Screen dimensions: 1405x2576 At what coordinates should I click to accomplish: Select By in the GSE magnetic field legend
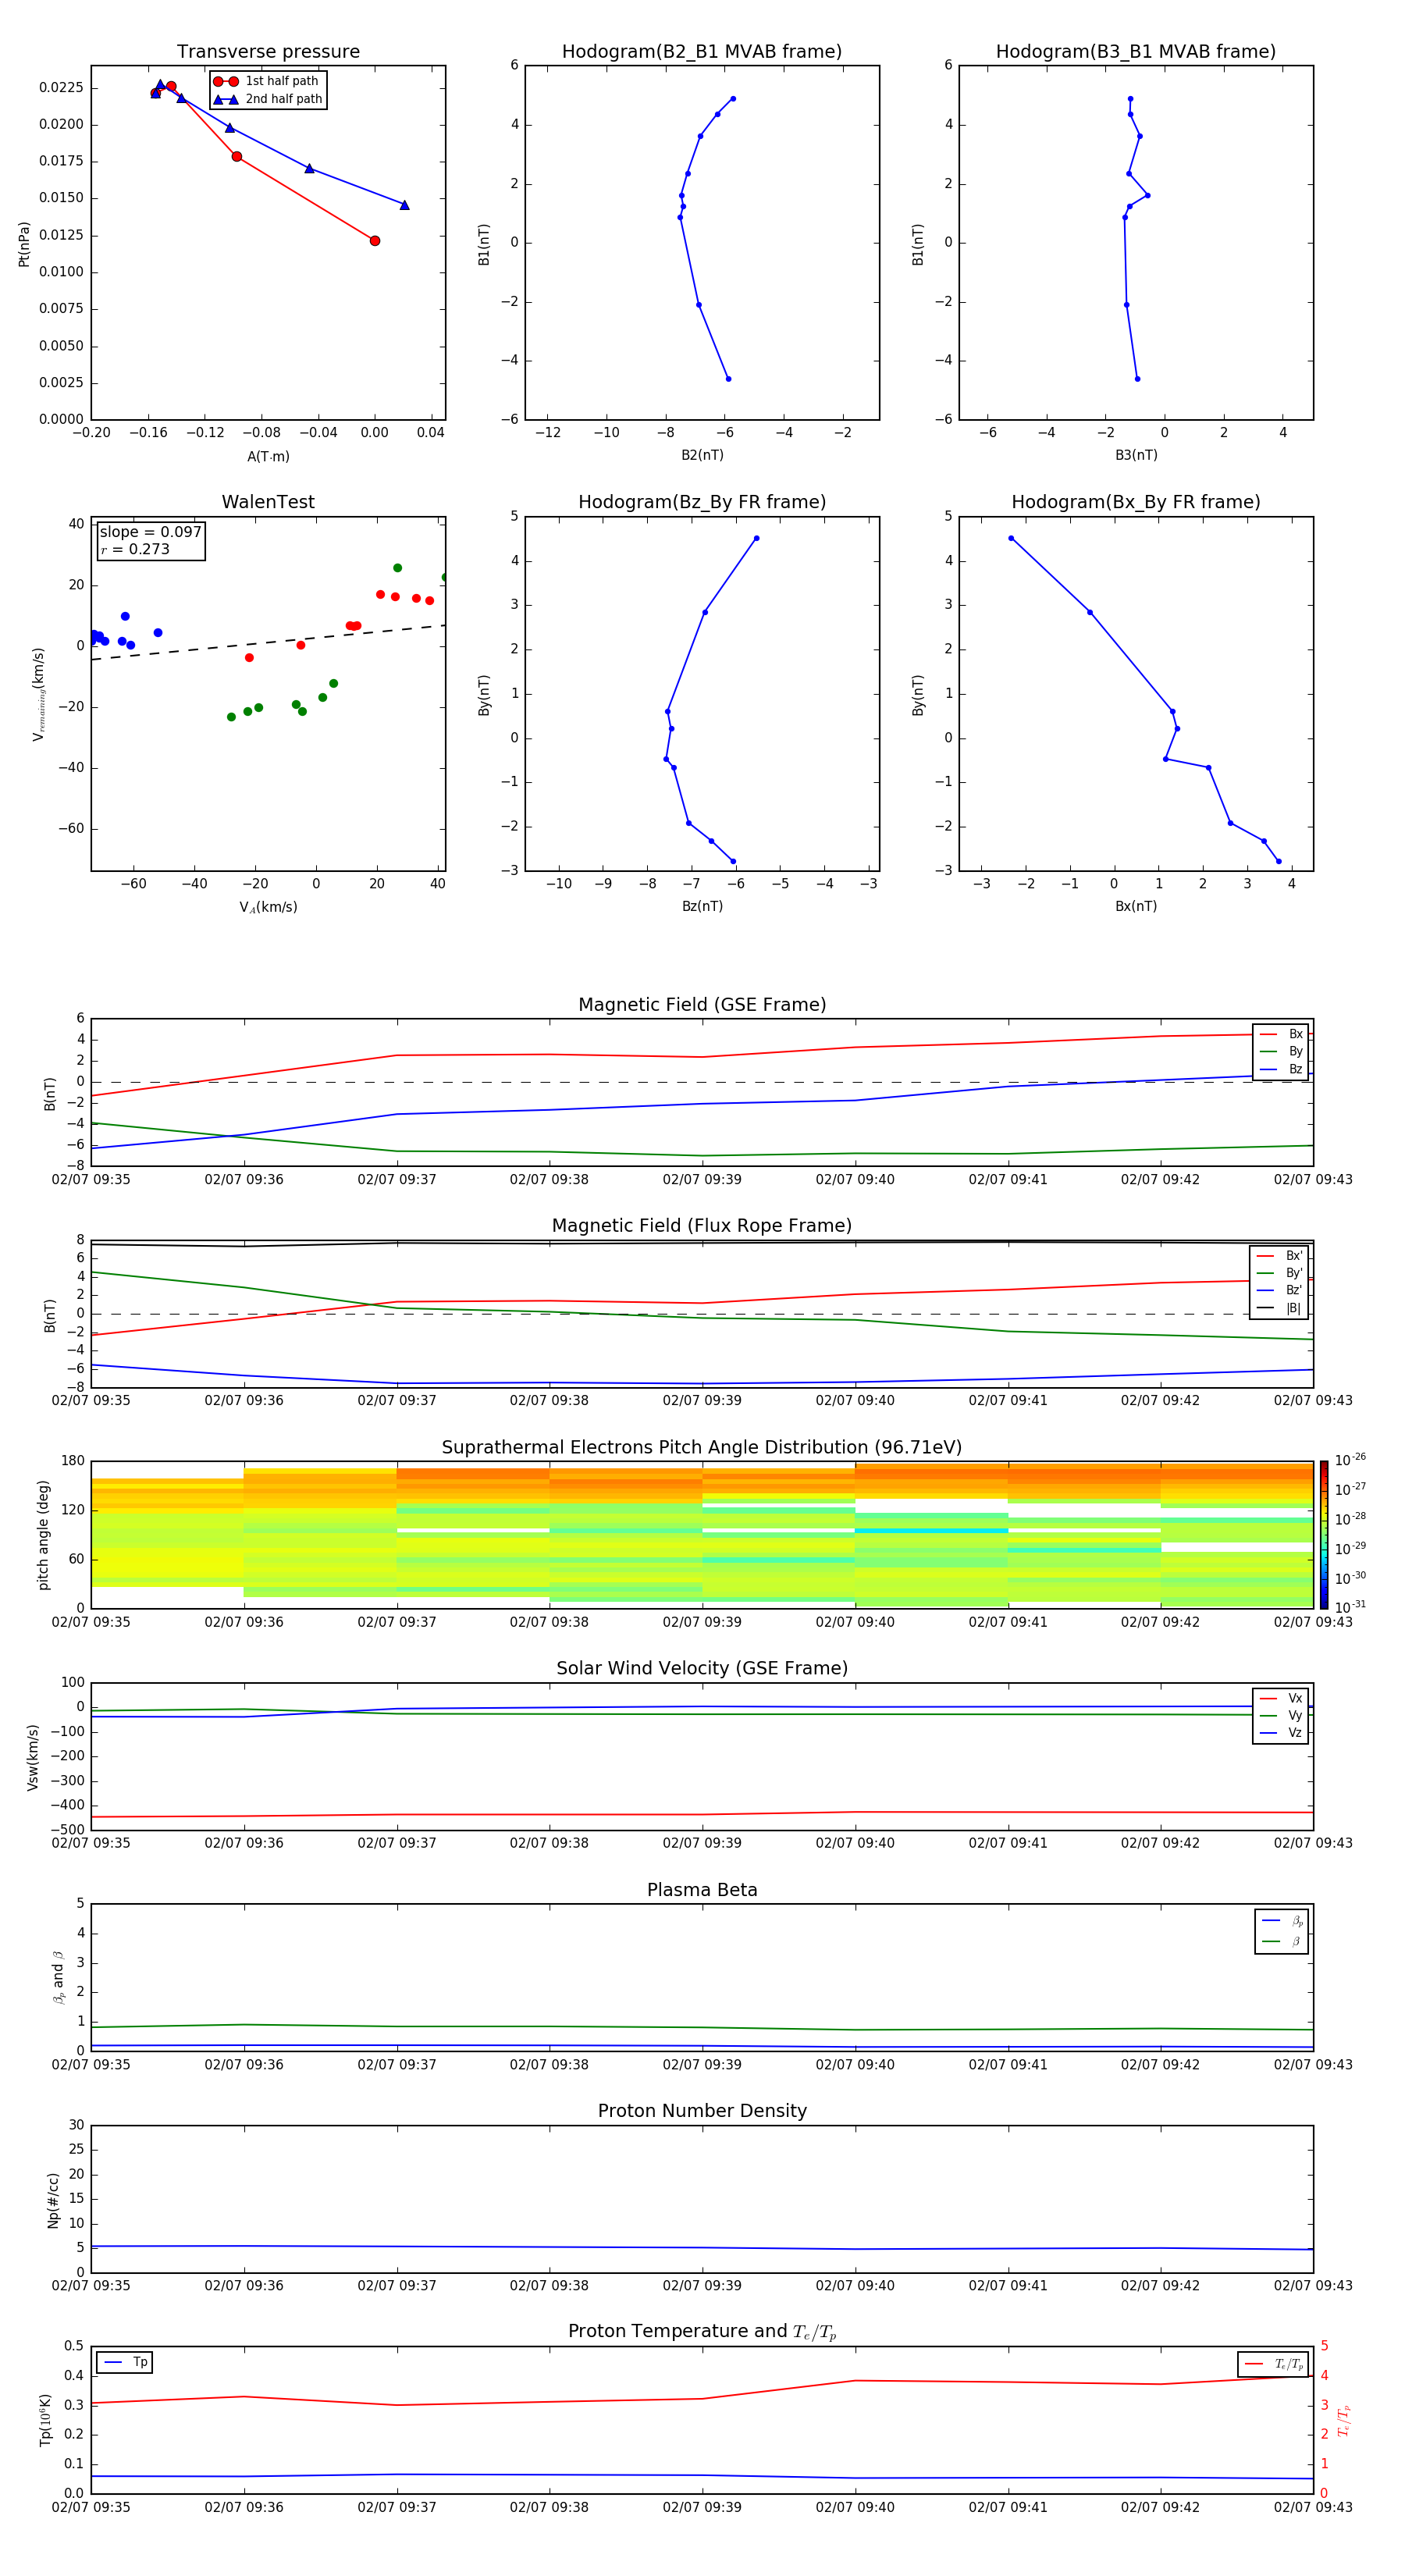1281,1052
